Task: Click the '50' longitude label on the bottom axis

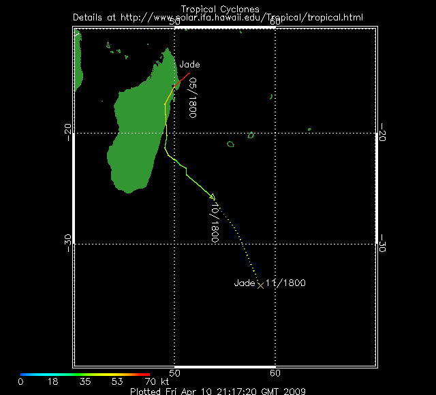Action: [x=174, y=373]
